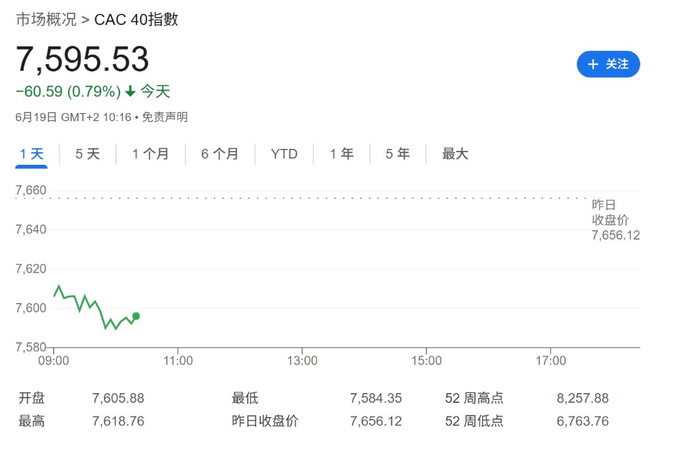Click the 7,600 price axis label
This screenshot has height=450, width=678.
[x=30, y=308]
